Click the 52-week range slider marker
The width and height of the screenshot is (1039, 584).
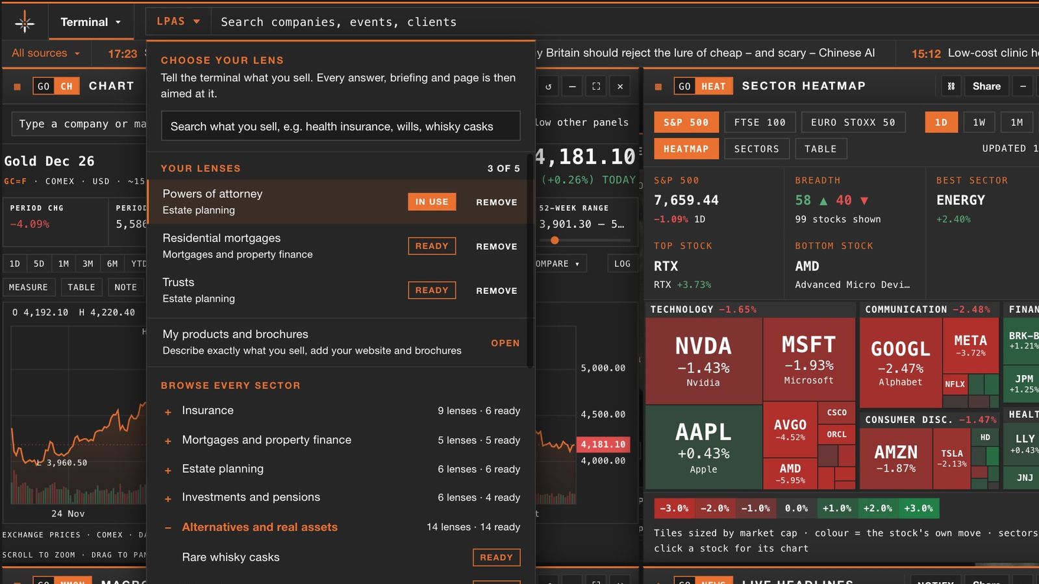[555, 240]
